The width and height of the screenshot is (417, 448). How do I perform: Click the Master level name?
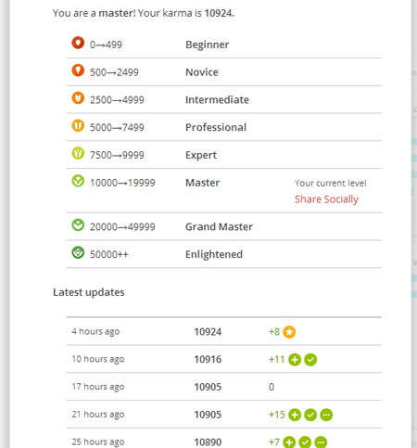tap(202, 183)
